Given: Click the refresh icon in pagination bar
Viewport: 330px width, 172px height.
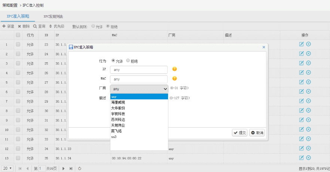Looking at the screenshot, I should click(80, 169).
